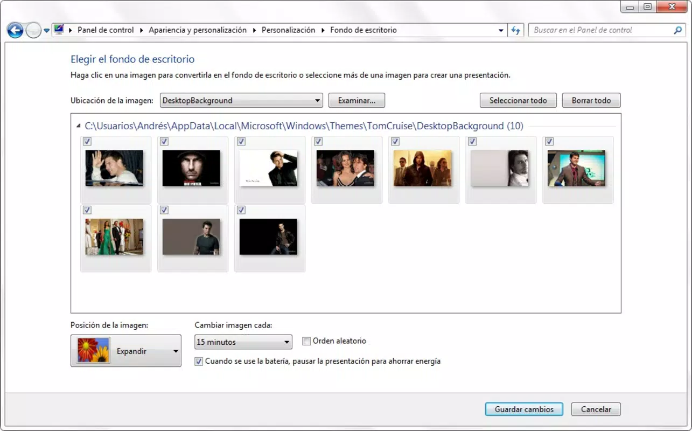This screenshot has height=431, width=692.
Task: Uncheck the waving man wallpaper checkbox
Action: tap(87, 142)
